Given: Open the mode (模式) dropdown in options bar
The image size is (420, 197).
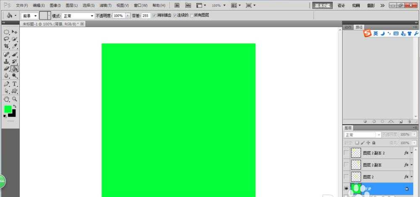Looking at the screenshot, I should coord(78,16).
